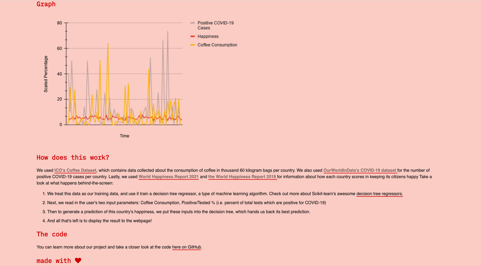Click the 0 tick label on y-axis

(x=61, y=125)
